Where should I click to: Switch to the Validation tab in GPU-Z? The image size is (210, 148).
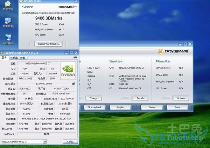click(x=23, y=58)
